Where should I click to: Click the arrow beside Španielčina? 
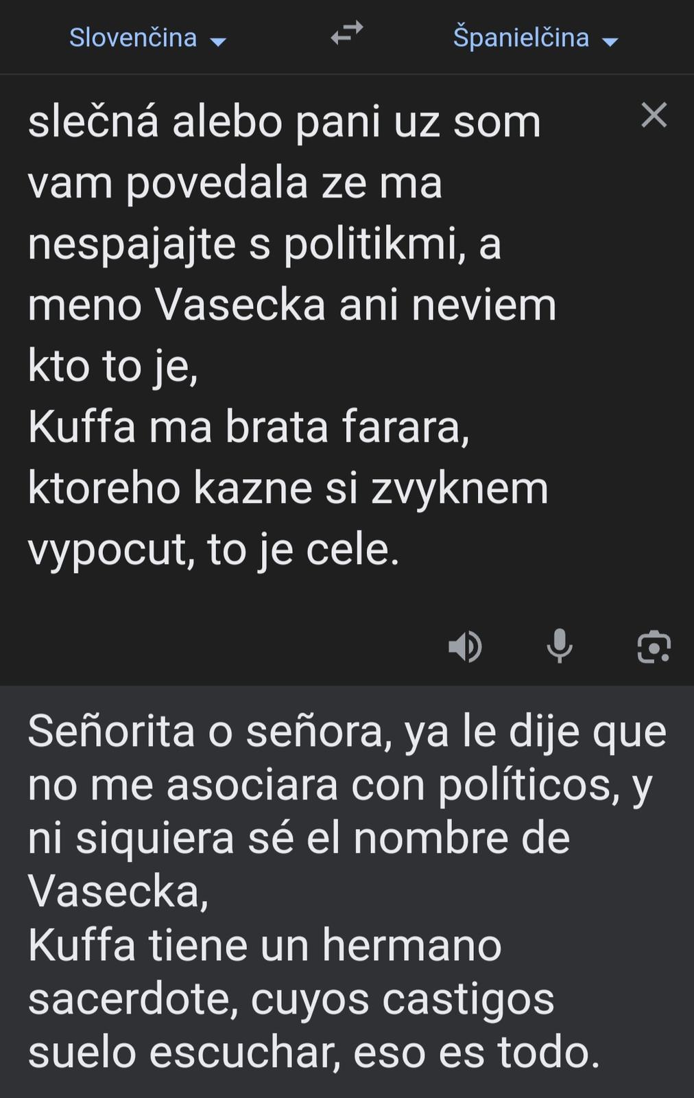pos(610,42)
